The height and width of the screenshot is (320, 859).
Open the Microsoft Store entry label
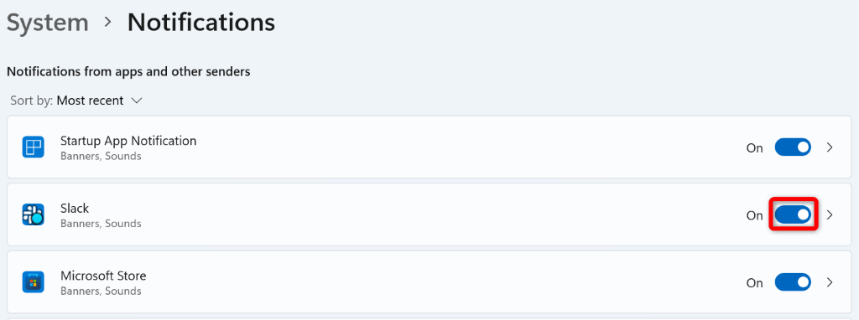point(103,275)
